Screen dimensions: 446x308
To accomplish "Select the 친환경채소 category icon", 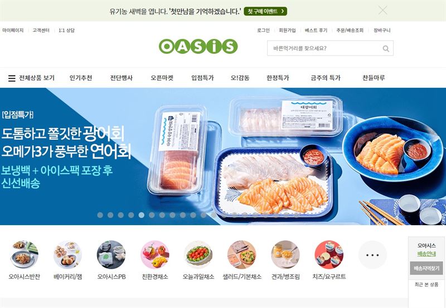I will [155, 255].
